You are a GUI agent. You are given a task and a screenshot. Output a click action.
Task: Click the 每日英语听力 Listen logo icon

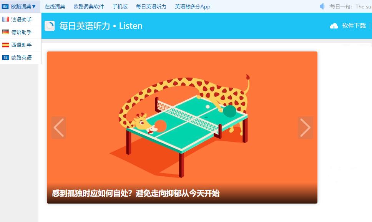50,26
